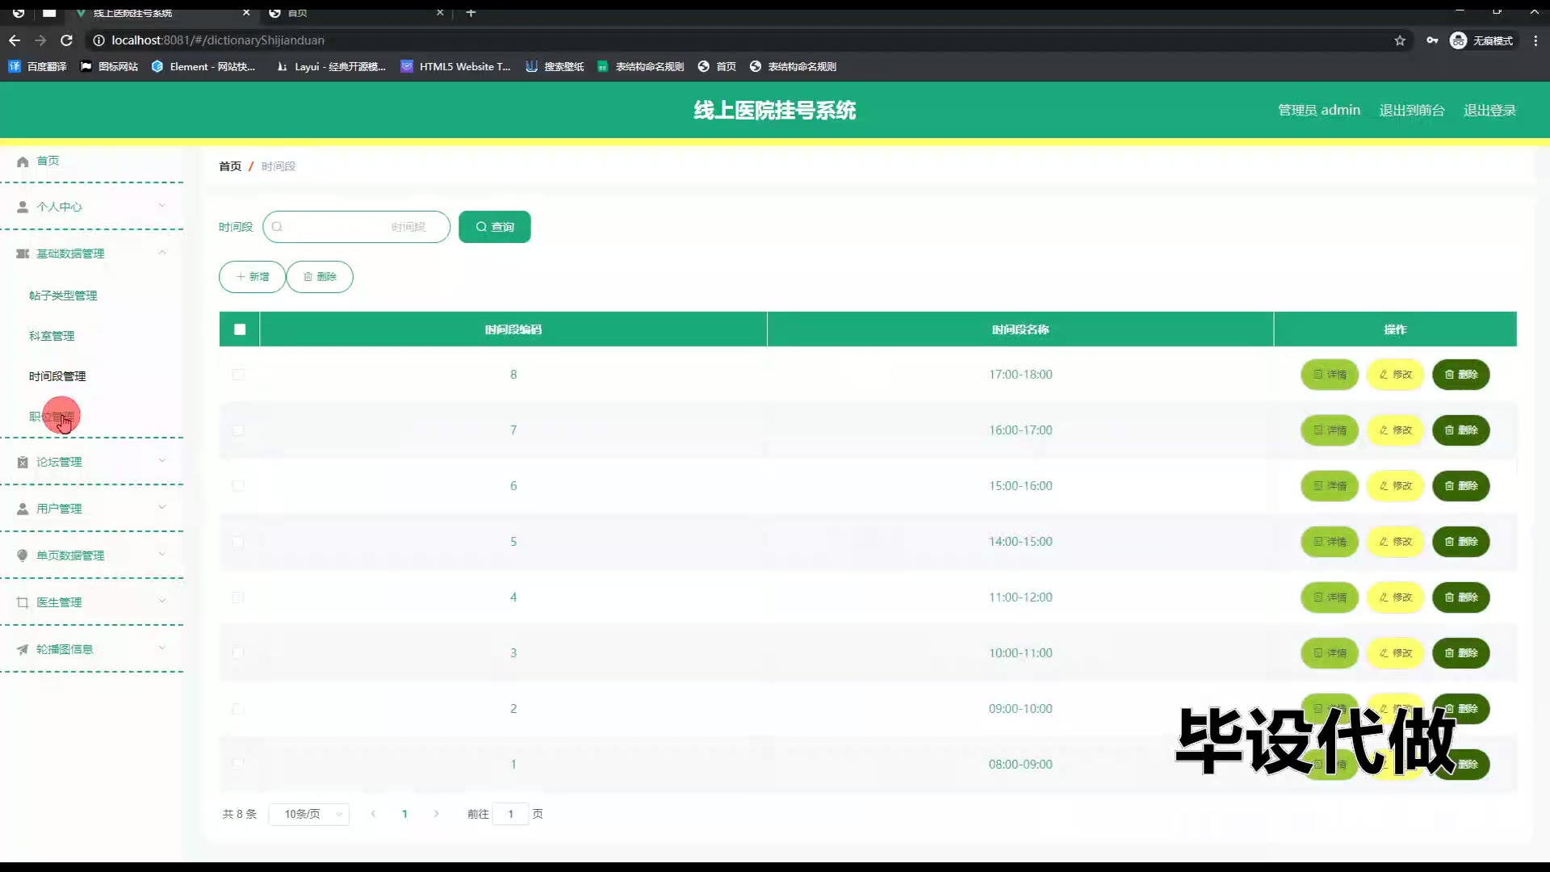
Task: Go to next page arrow in pagination
Action: 436,814
